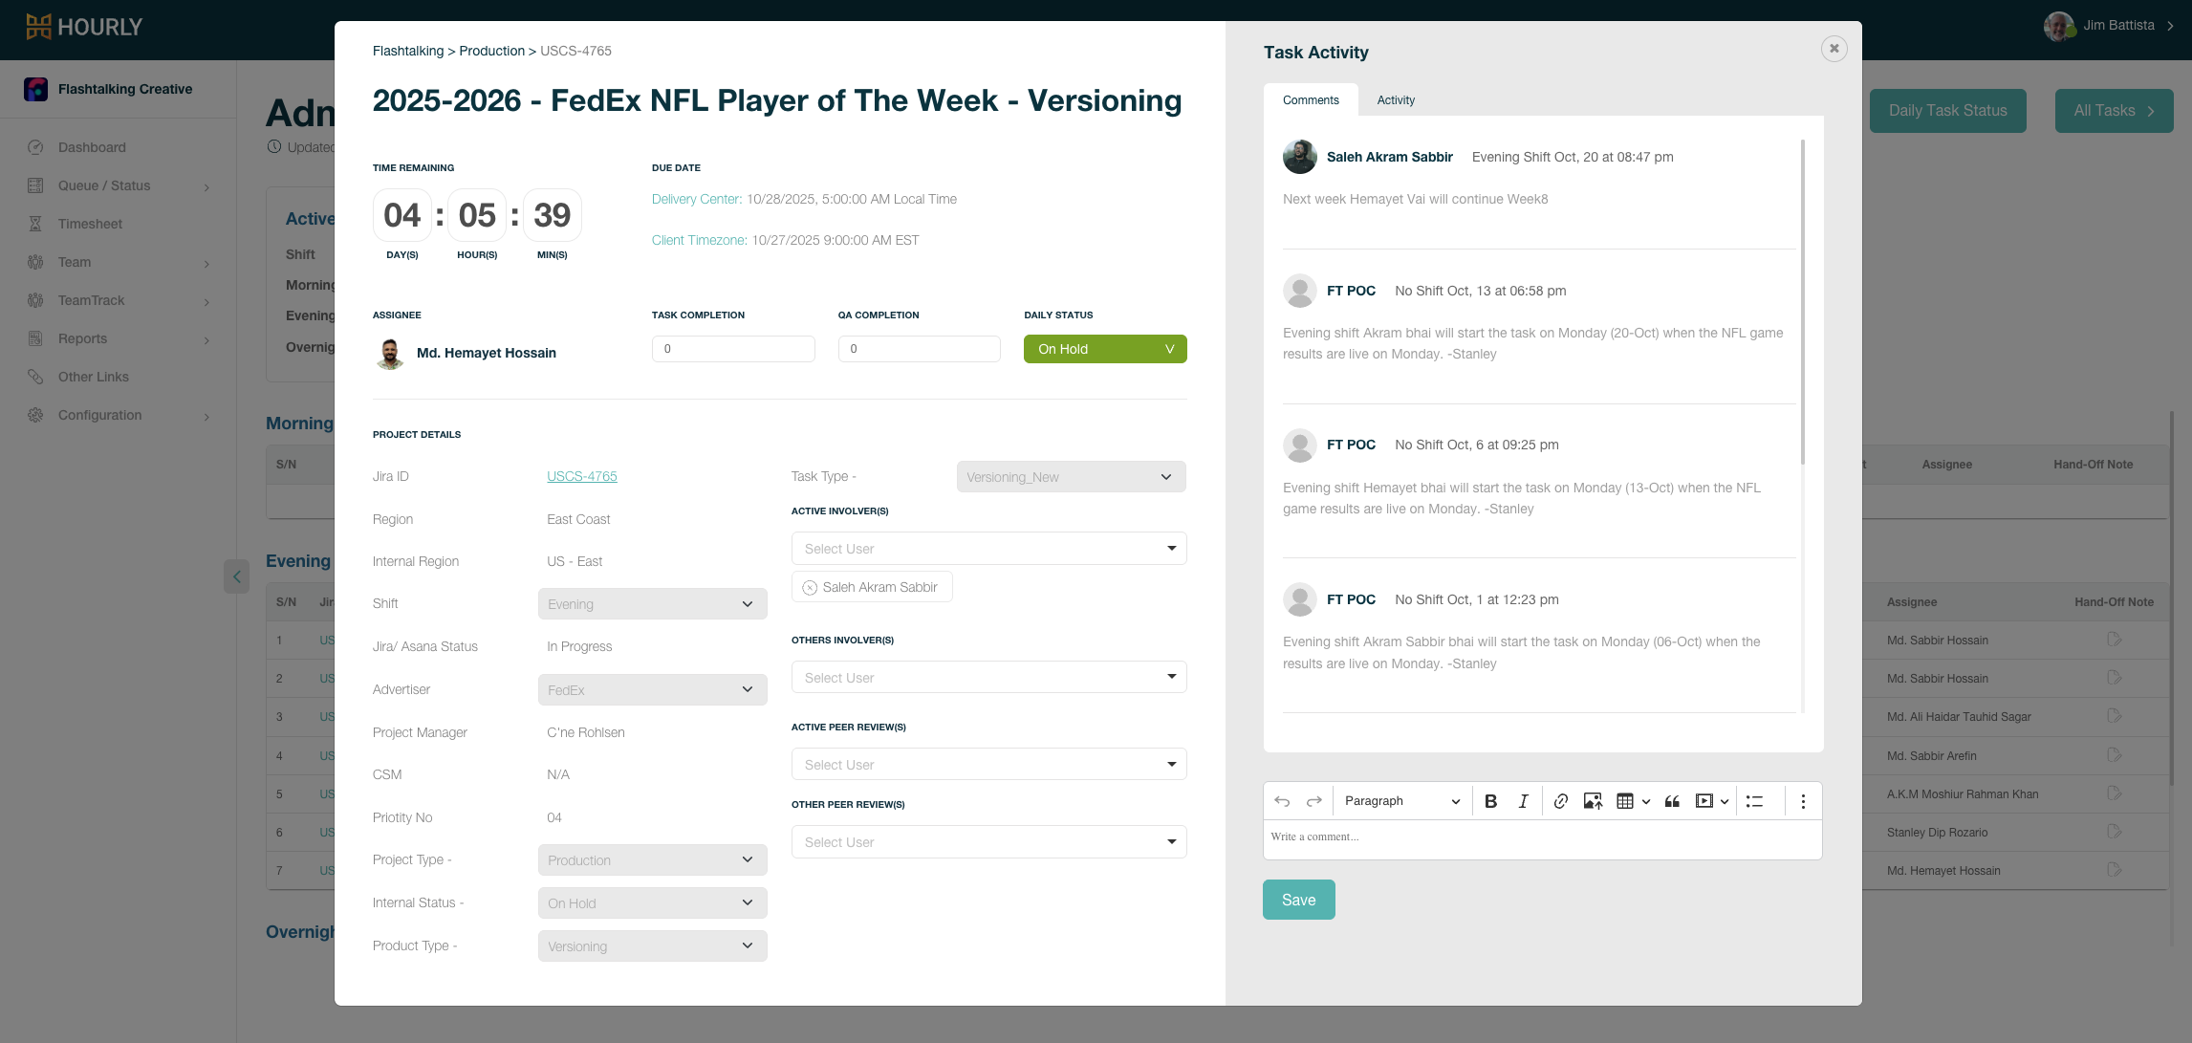This screenshot has height=1043, width=2192.
Task: Close the task details dialog
Action: coord(1834,49)
